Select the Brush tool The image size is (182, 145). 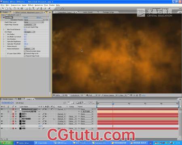(38, 8)
